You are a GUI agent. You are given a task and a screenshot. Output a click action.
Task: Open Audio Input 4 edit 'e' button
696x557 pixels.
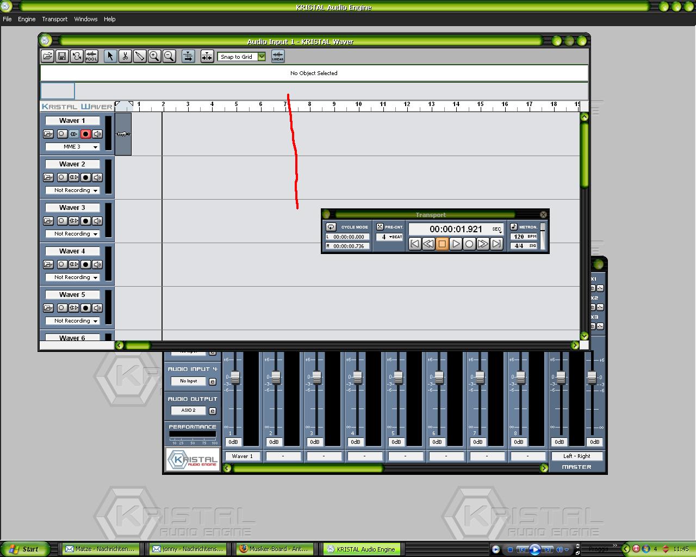213,381
